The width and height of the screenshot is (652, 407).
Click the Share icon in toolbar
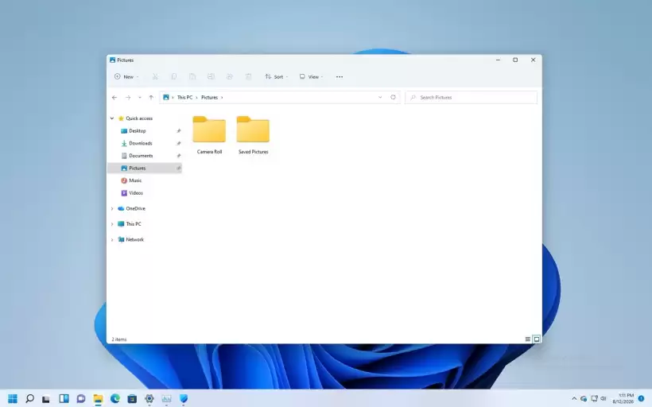pos(230,76)
